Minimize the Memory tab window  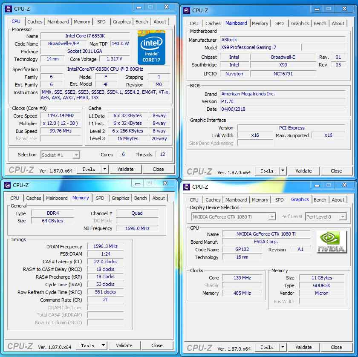137,184
